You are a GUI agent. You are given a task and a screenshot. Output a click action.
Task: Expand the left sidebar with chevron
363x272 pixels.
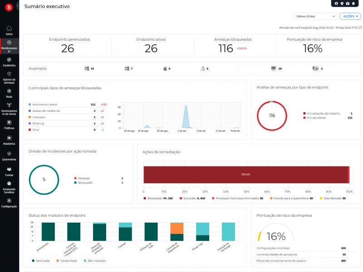point(17,6)
